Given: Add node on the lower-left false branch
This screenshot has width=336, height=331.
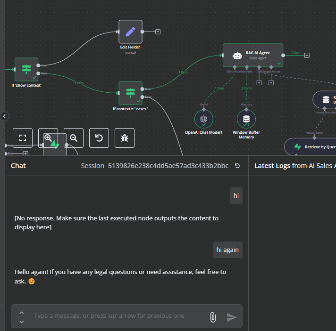Looking at the screenshot, I should click(x=25, y=153).
